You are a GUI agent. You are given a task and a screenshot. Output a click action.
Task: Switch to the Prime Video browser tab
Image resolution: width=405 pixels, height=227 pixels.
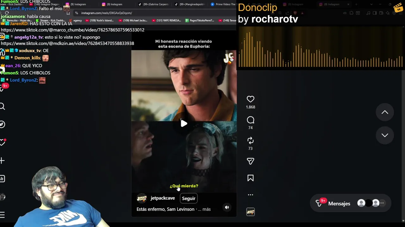(223, 4)
